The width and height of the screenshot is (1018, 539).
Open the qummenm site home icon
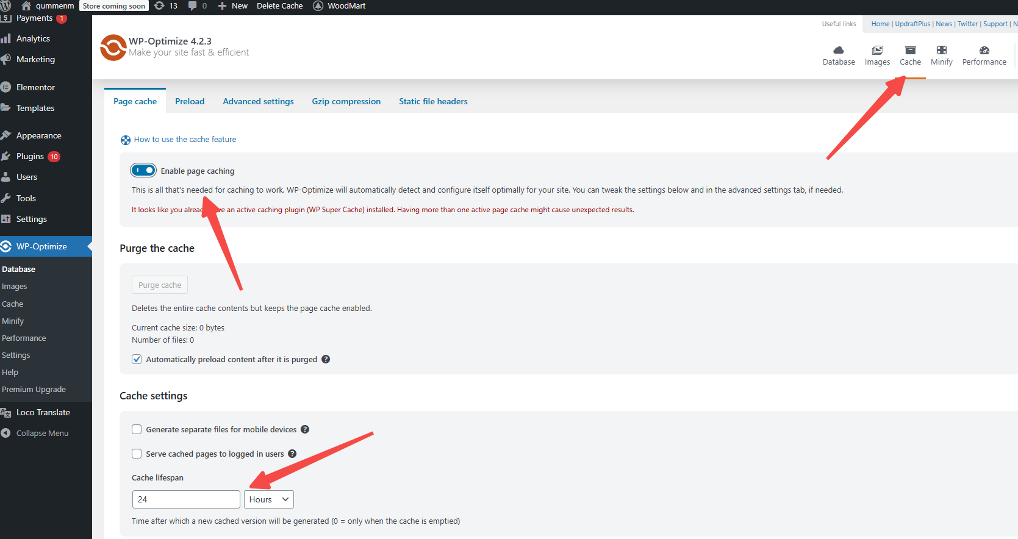point(26,5)
